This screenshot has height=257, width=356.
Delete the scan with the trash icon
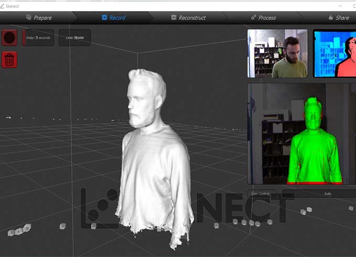pos(9,59)
